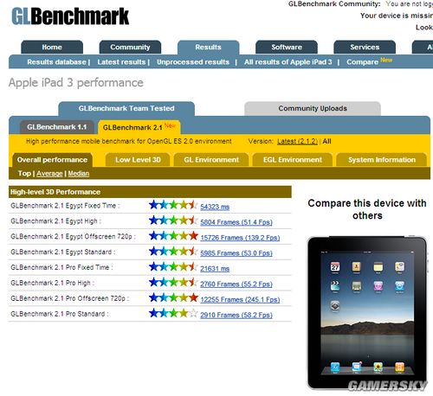Open the Latest results sub-navigation link
The image size is (433, 396).
click(x=121, y=62)
